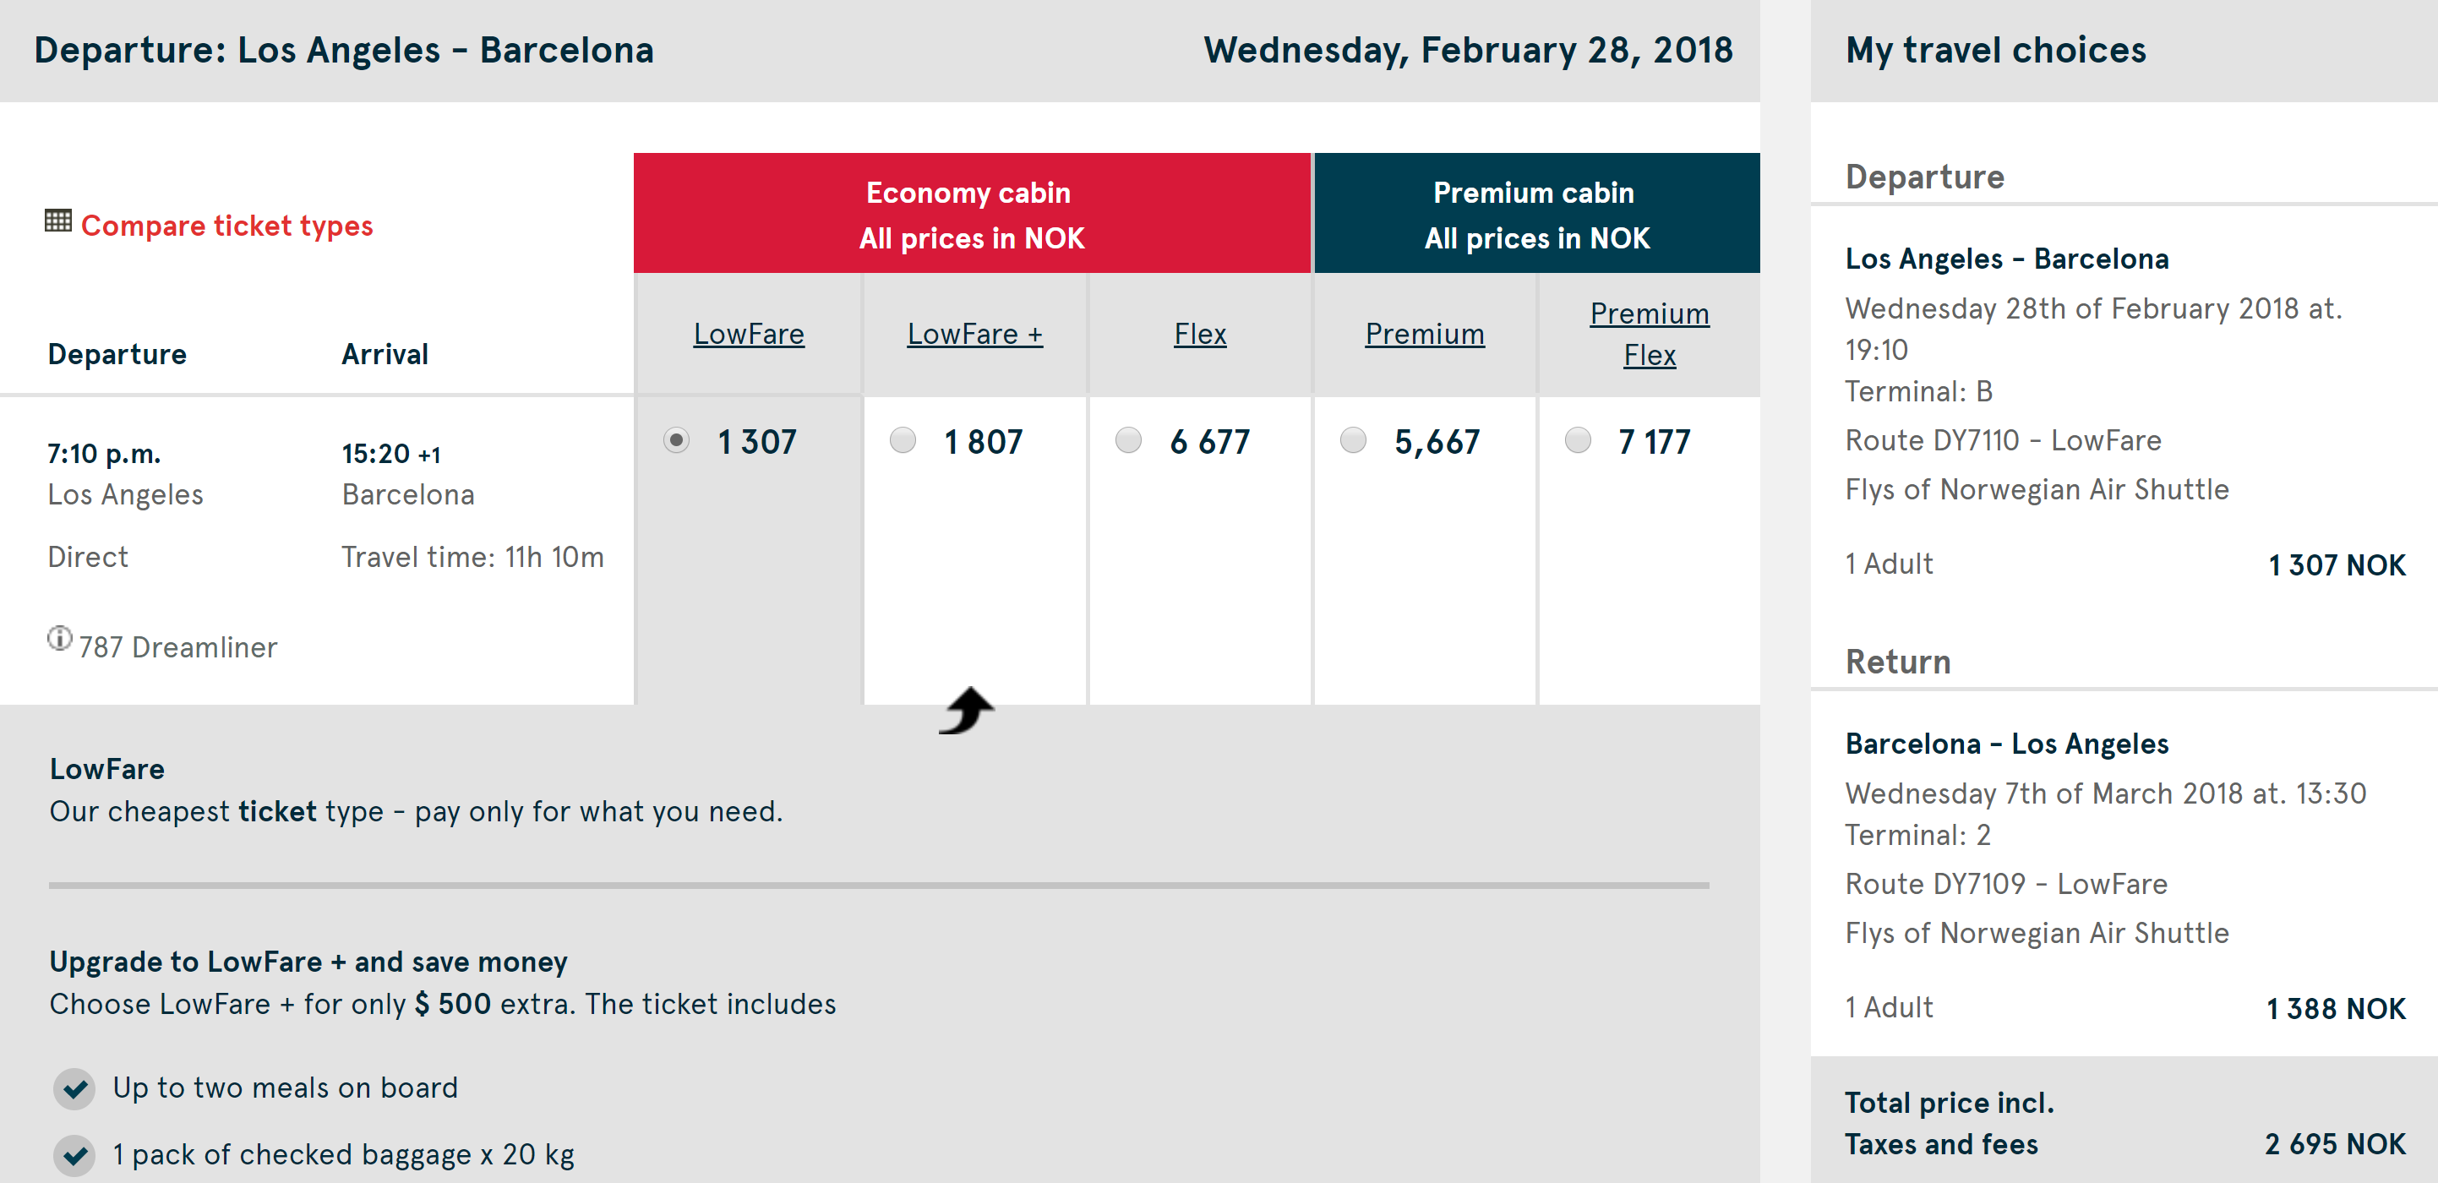Select the Premium cabin header tab
Viewport: 2438px width, 1183px height.
click(1536, 215)
